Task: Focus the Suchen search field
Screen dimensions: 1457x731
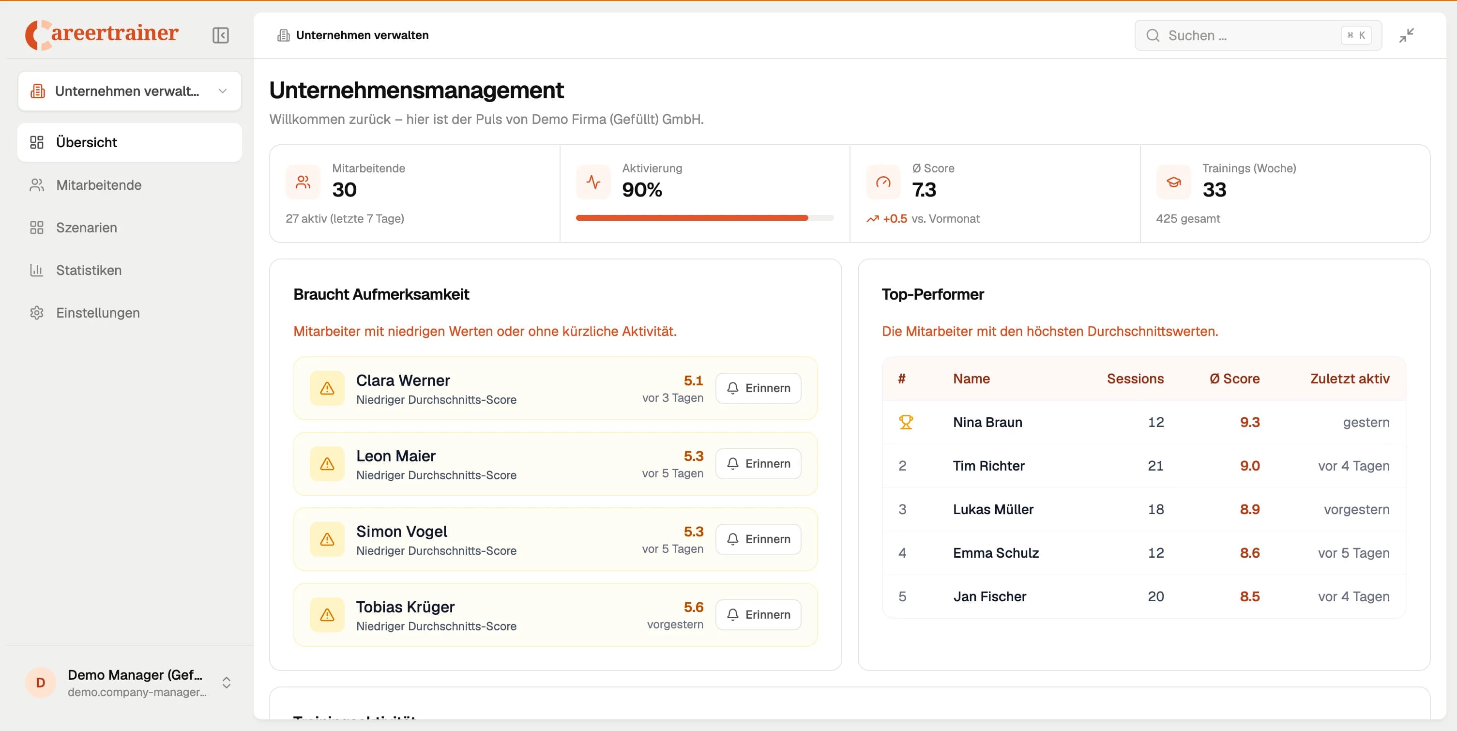Action: coord(1258,35)
